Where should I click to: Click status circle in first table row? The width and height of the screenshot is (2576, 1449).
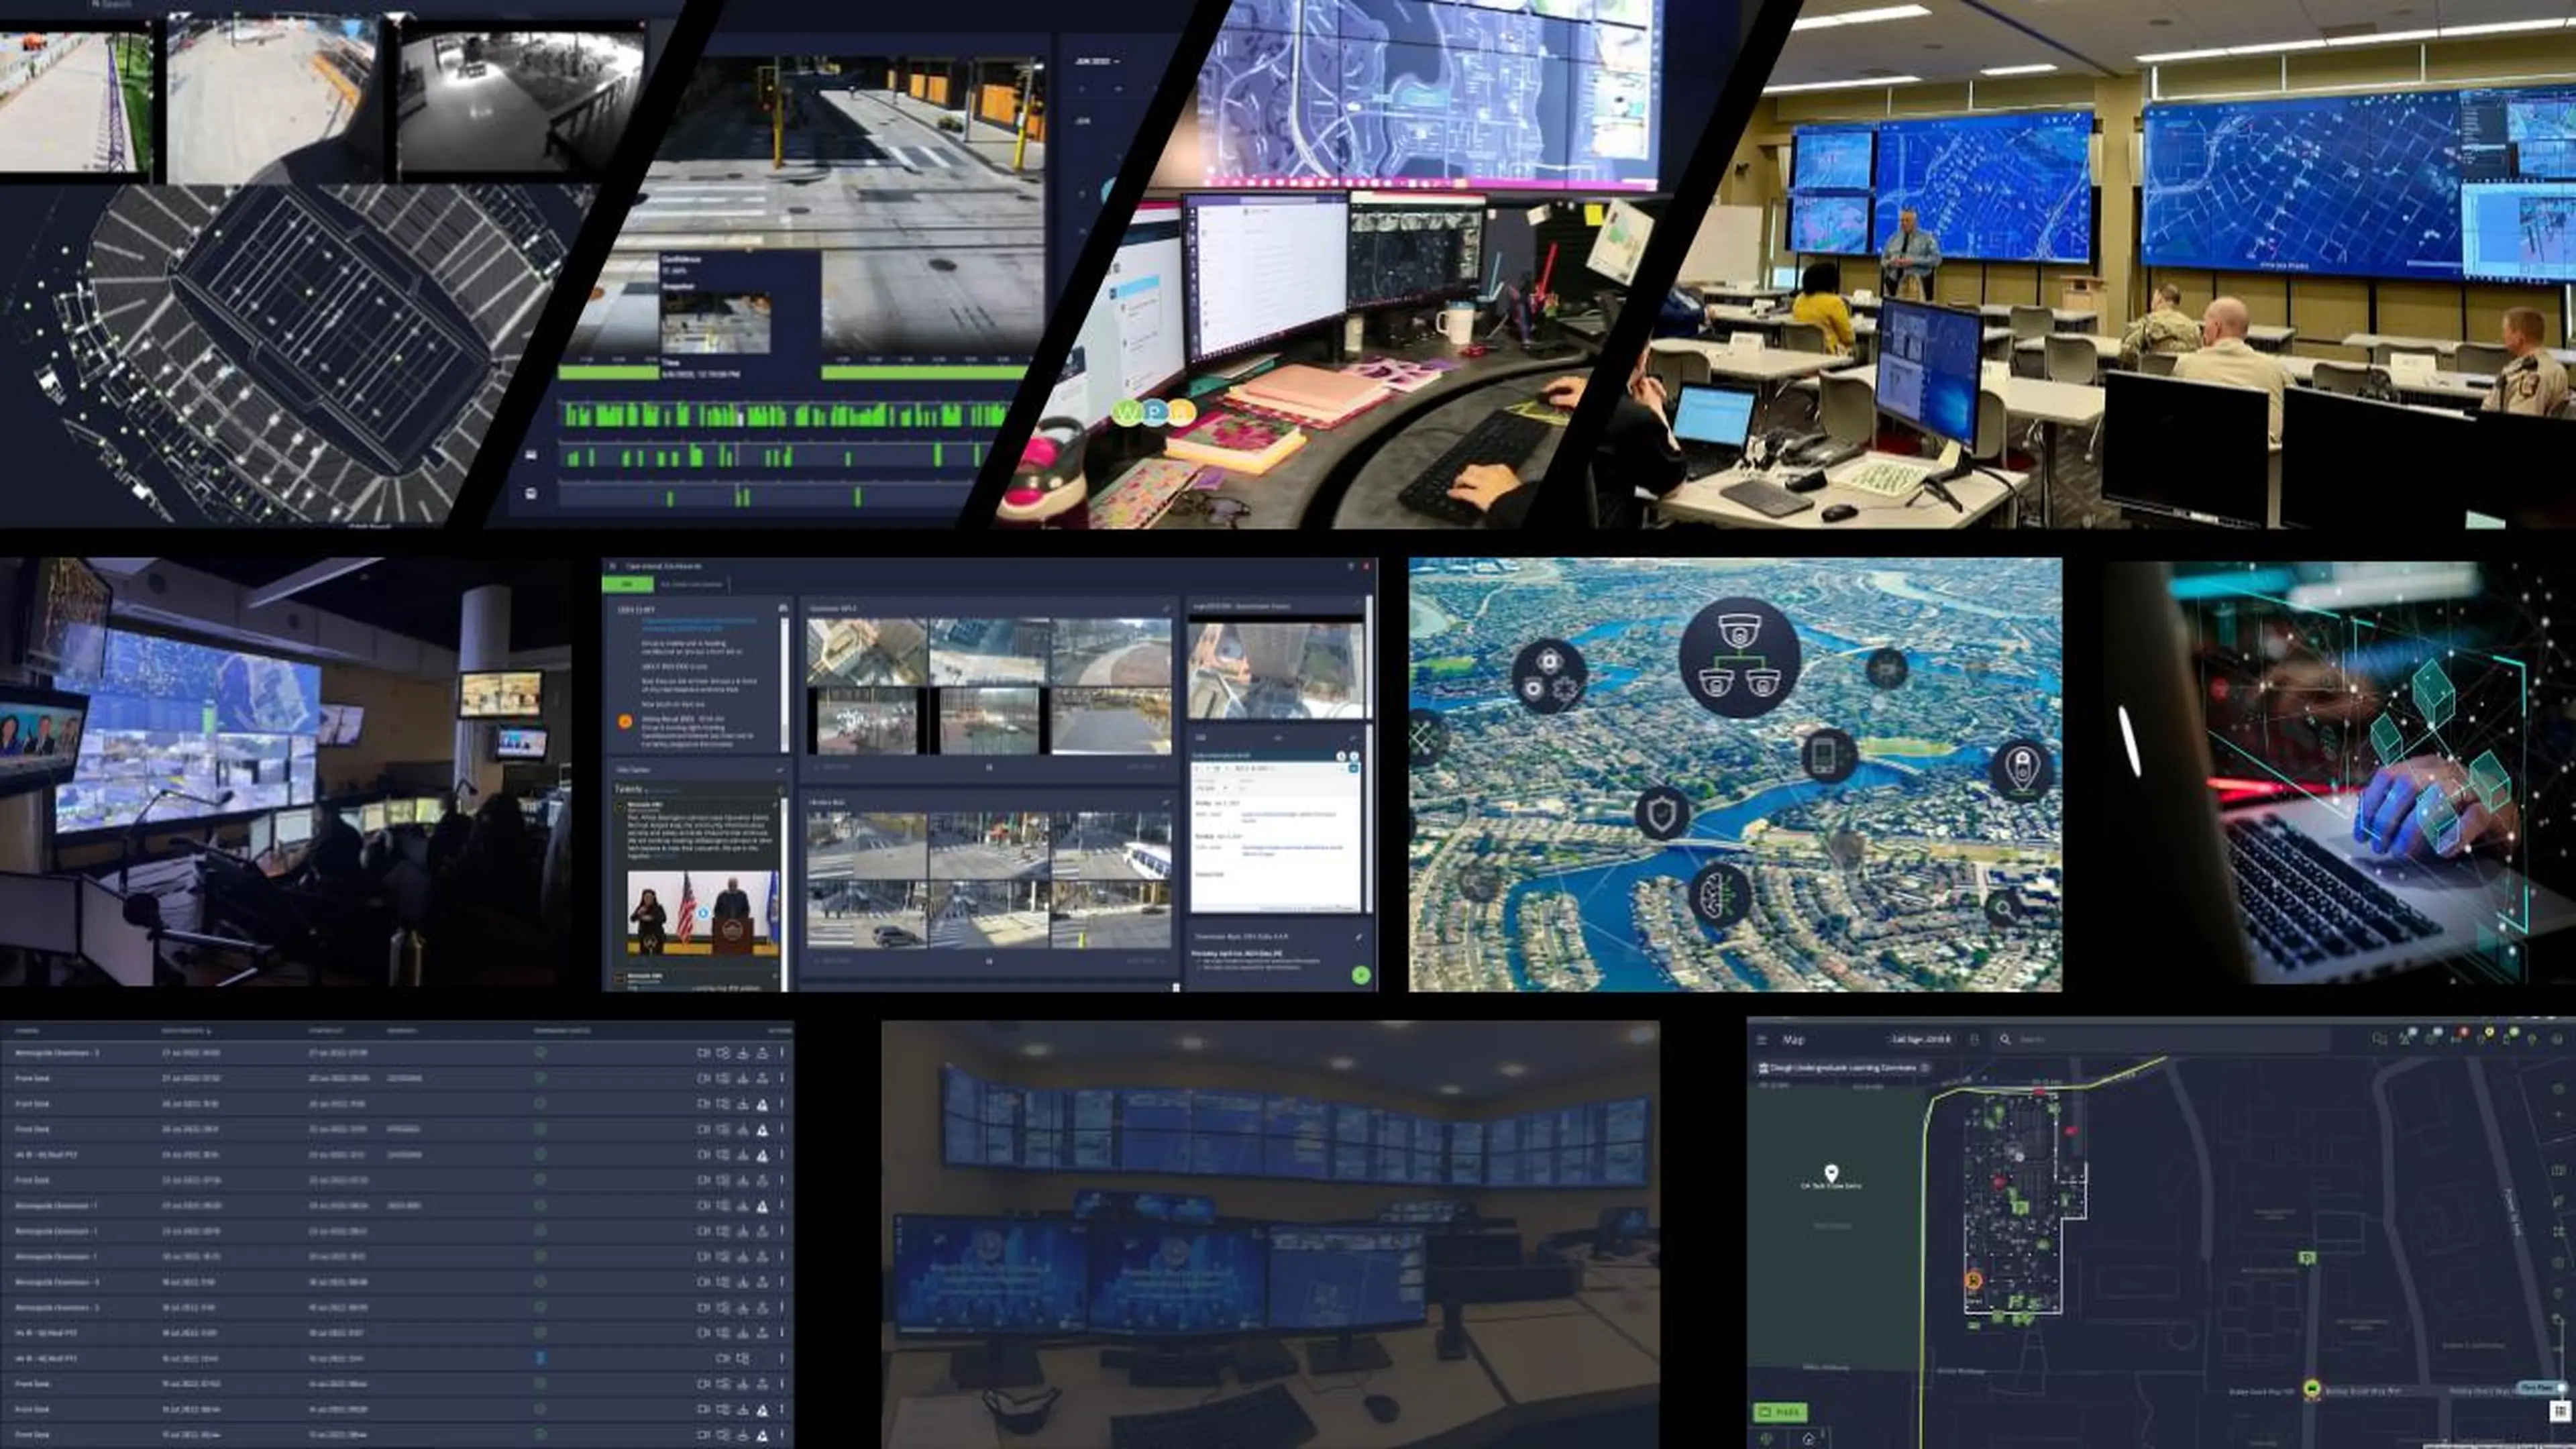[540, 1053]
